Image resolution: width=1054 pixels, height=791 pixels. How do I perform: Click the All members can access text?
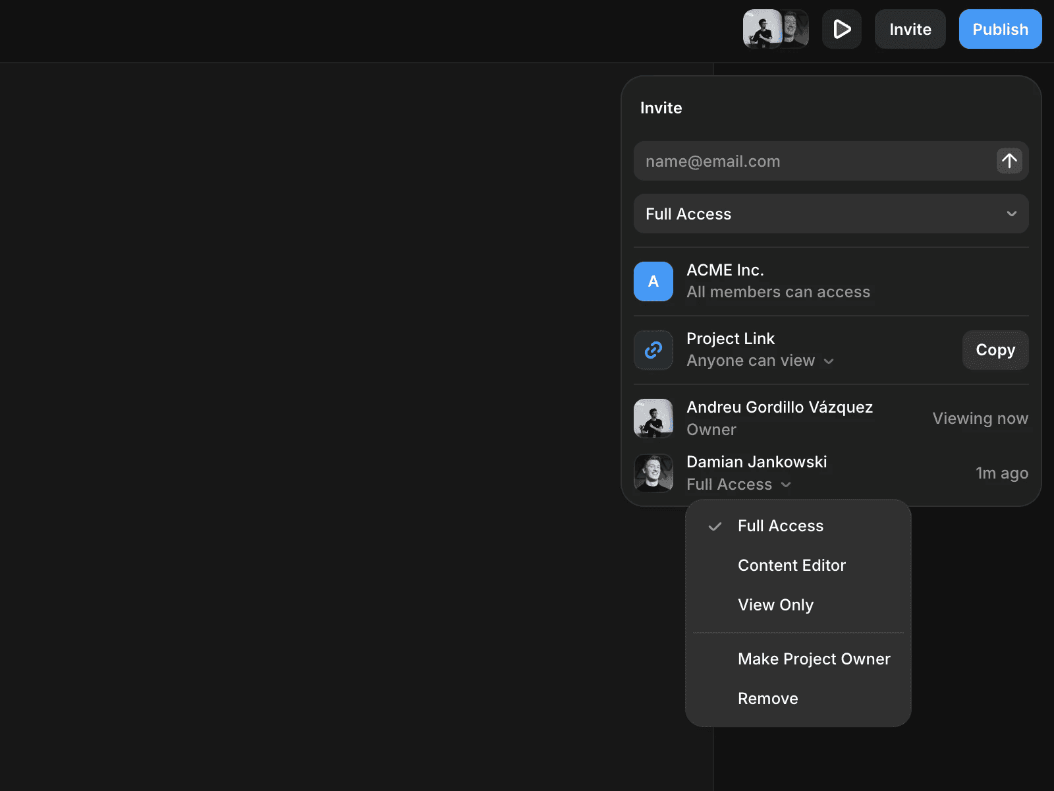click(x=778, y=292)
